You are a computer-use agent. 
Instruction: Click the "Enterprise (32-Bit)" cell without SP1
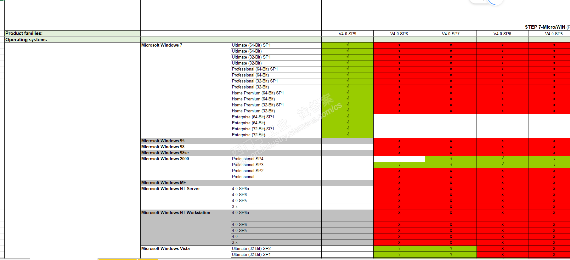(276, 135)
